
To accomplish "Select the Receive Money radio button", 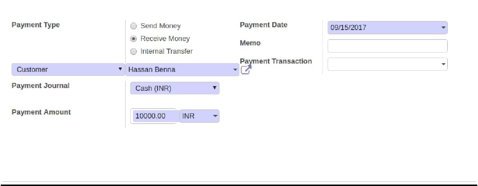I will (133, 39).
